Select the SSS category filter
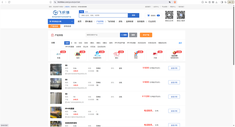The width and height of the screenshot is (235, 127). tap(80, 43)
